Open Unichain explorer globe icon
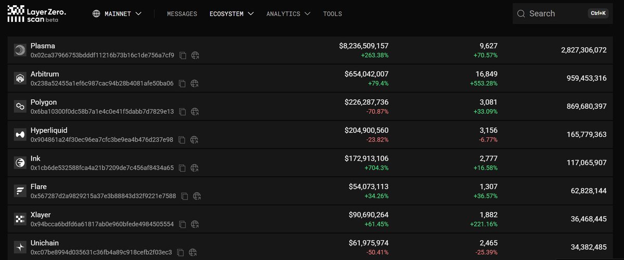Screen dimensions: 624x260 pos(192,252)
